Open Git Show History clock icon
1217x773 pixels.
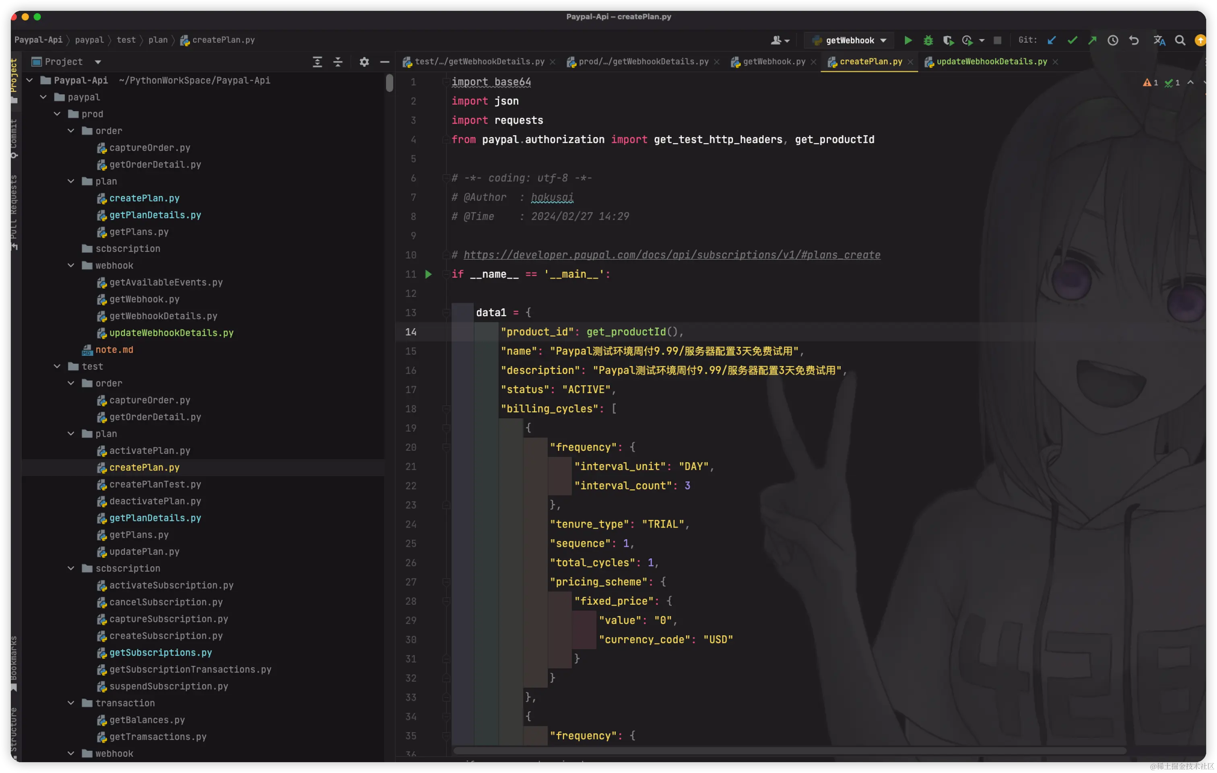[x=1112, y=40]
